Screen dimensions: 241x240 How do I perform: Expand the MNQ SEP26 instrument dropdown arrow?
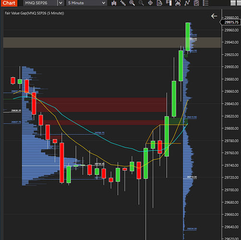pos(61,3)
